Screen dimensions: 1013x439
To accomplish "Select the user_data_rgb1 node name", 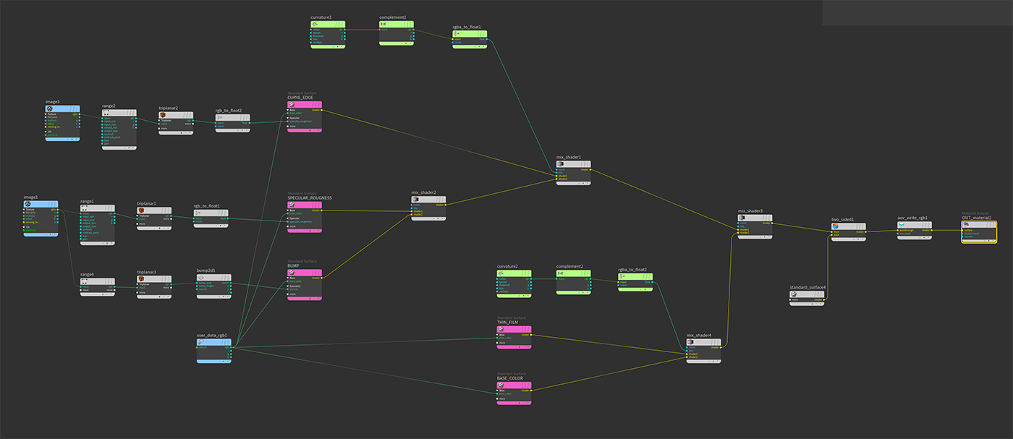I will click(212, 336).
